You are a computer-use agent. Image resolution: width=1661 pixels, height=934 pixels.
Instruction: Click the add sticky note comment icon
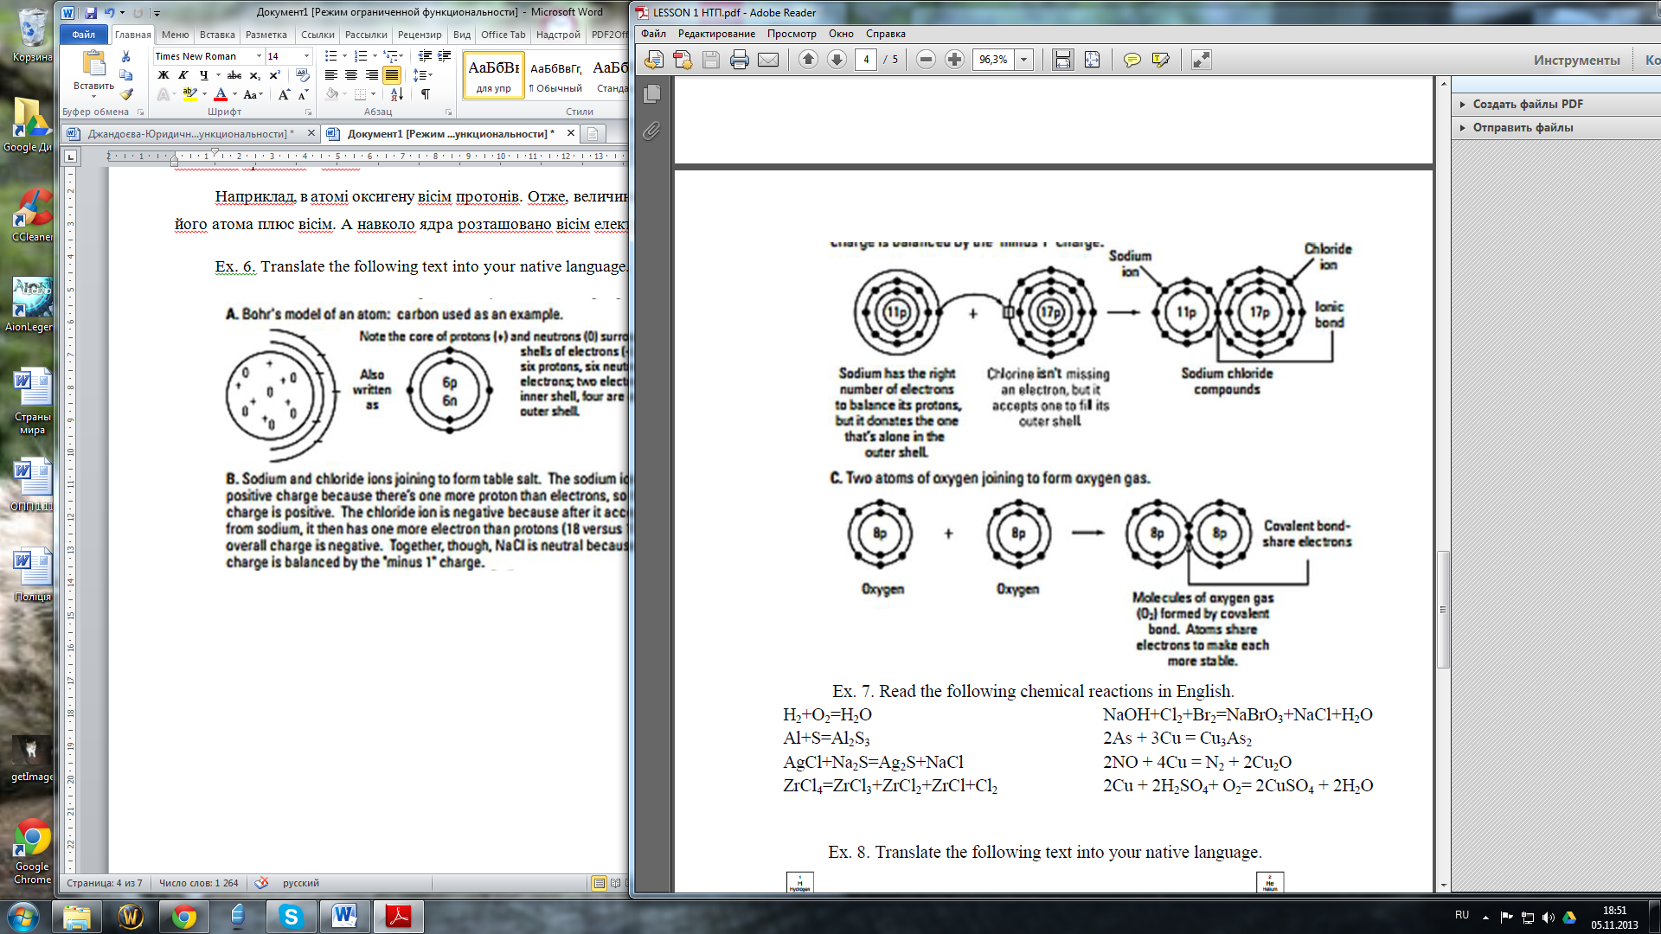(x=1132, y=60)
